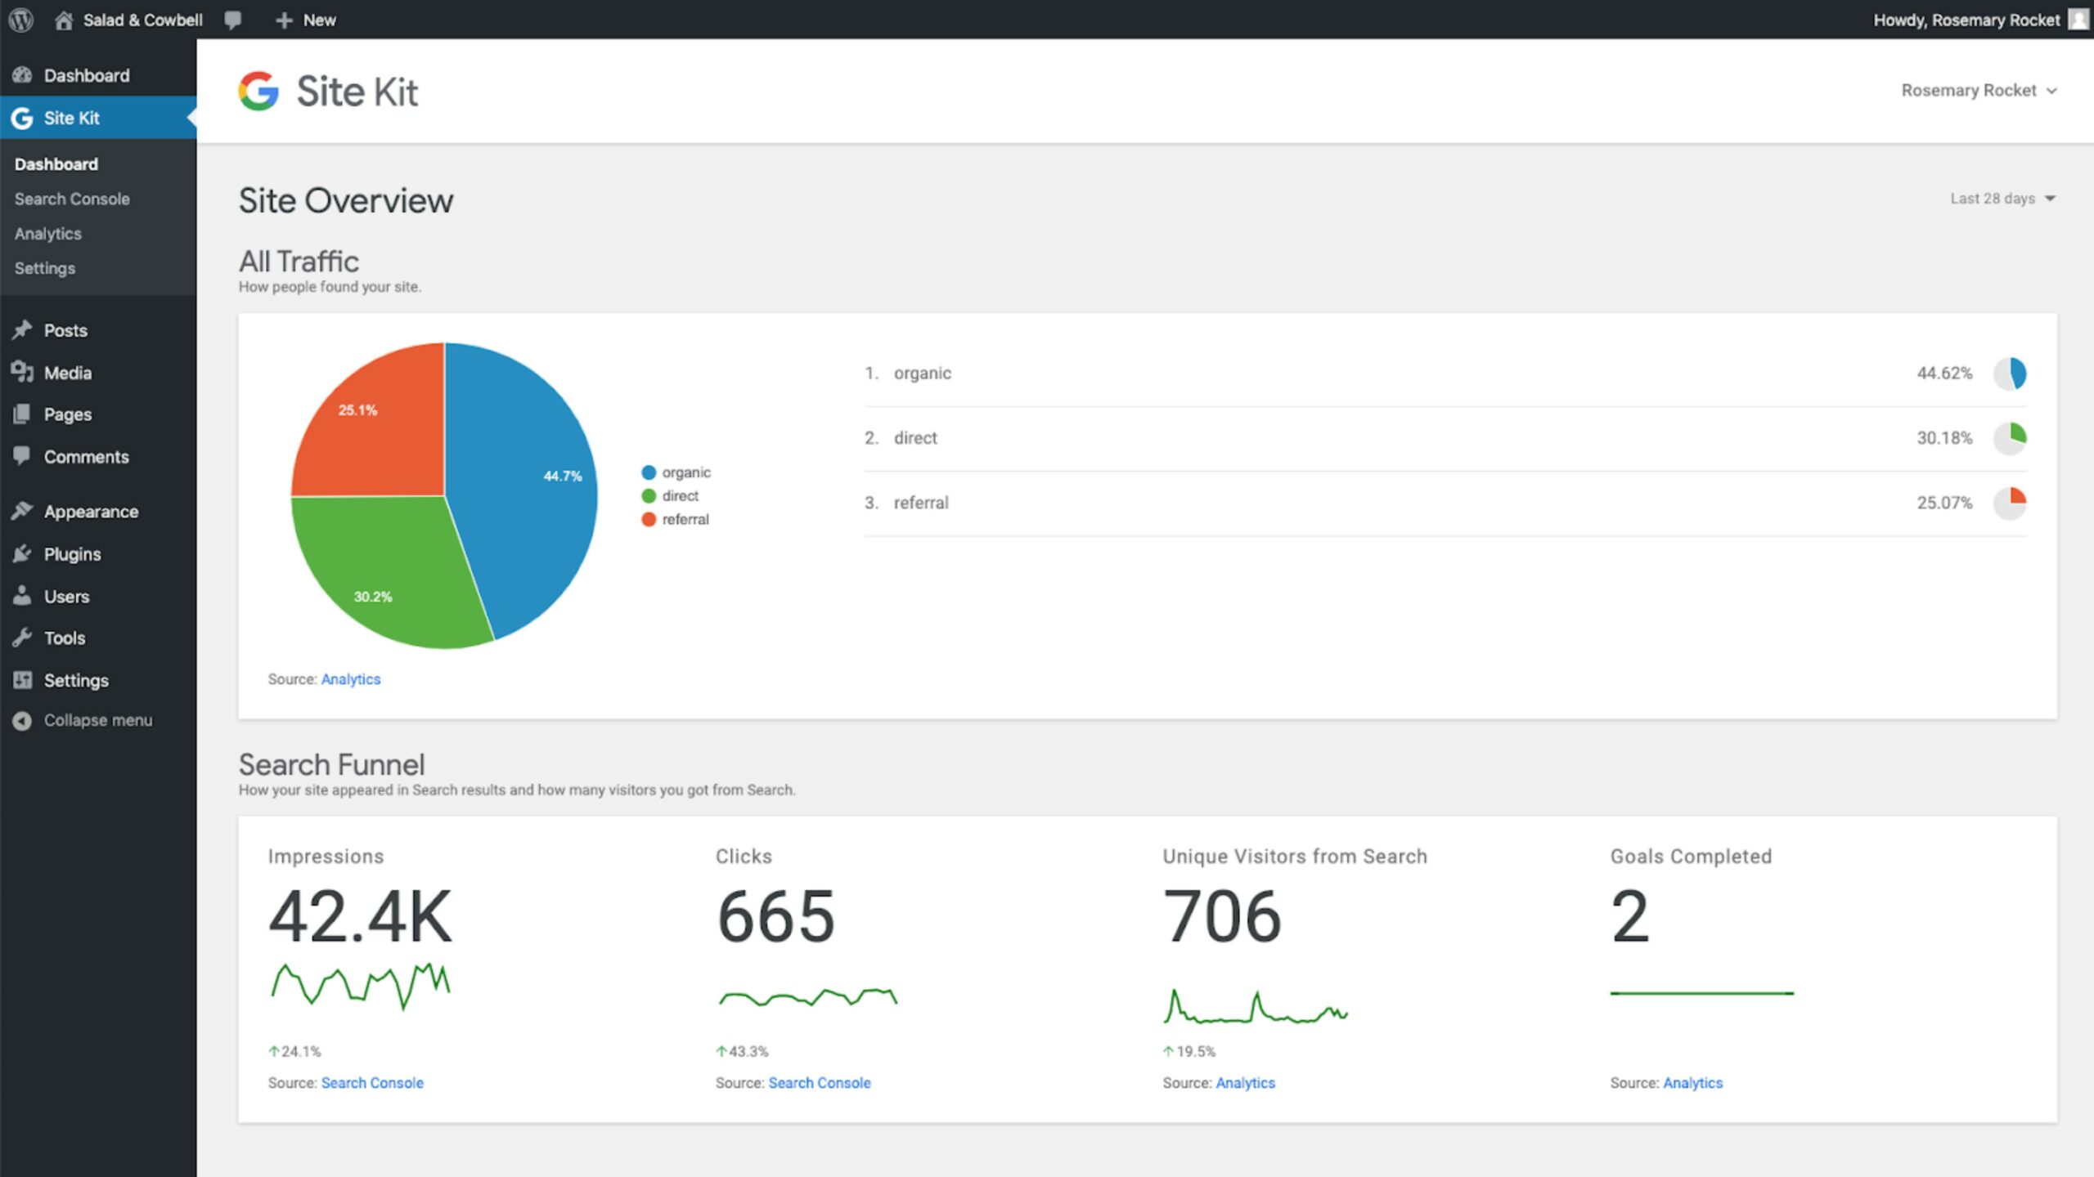Click the Dashboard menu item

(x=56, y=163)
